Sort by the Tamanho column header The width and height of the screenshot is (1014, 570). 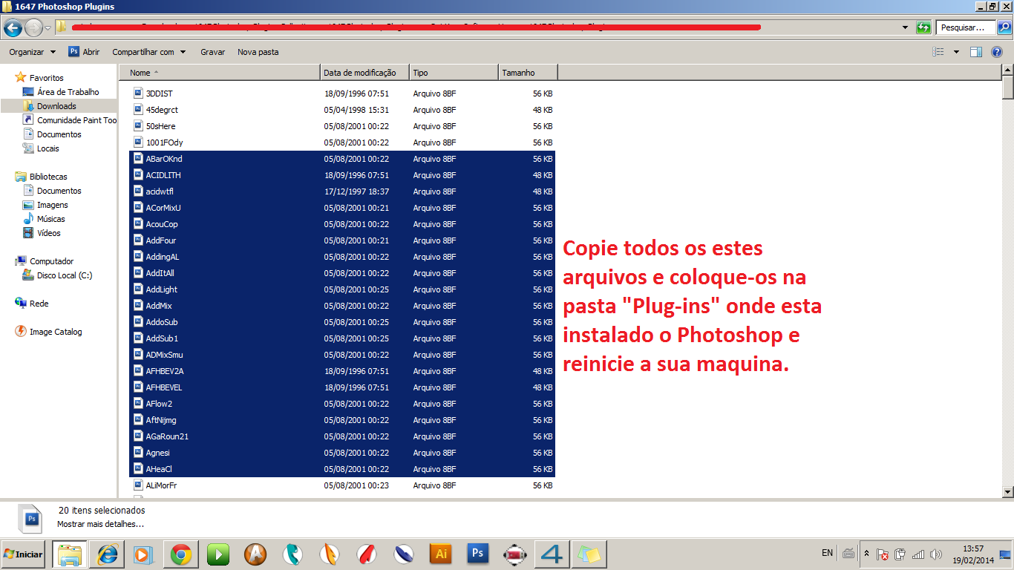pyautogui.click(x=528, y=73)
